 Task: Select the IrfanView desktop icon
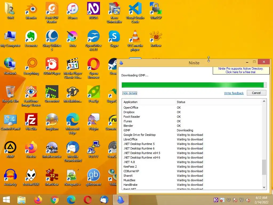click(52, 177)
